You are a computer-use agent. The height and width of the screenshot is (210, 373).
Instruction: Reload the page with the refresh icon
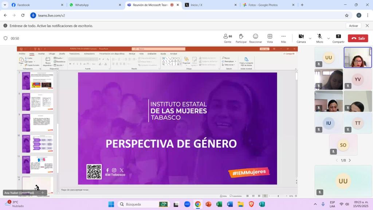(x=23, y=15)
